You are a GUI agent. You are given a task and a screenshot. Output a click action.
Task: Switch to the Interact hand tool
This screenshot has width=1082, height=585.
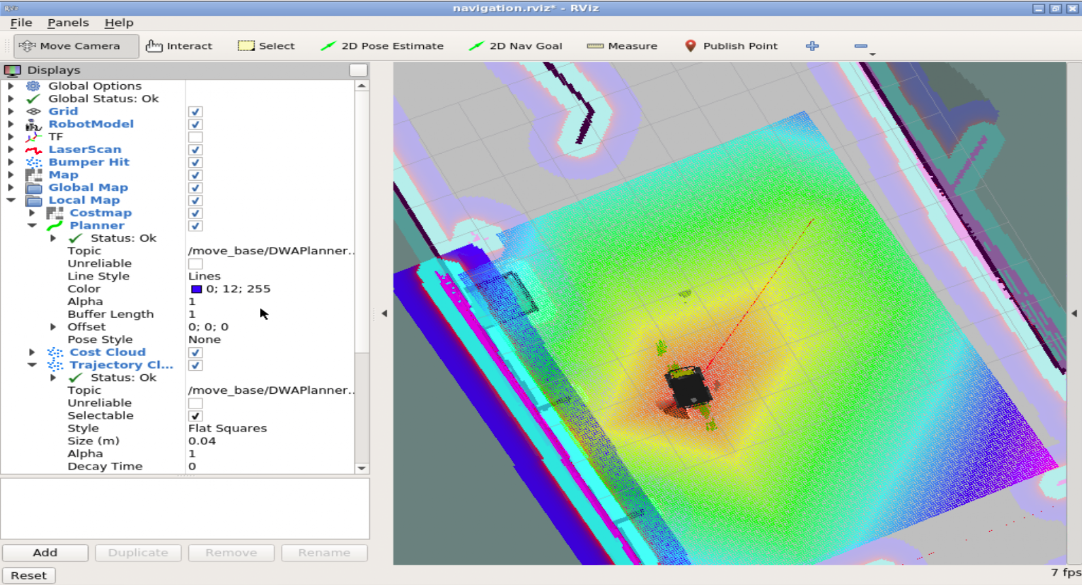179,46
